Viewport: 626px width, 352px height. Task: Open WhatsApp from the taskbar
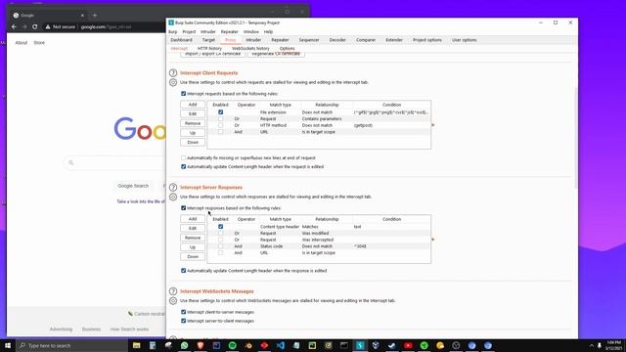click(x=185, y=345)
